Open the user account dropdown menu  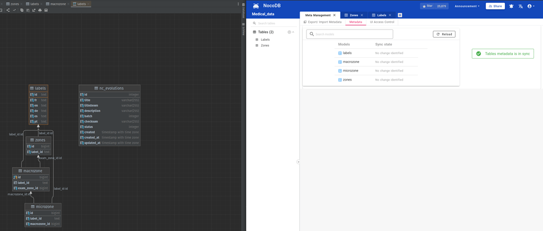pos(530,6)
